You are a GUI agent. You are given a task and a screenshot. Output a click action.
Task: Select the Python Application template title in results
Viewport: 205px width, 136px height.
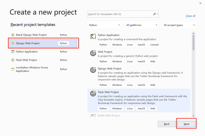tap(109, 35)
